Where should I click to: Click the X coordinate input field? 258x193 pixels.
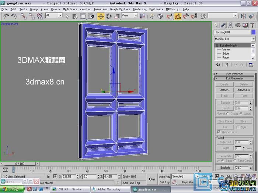69,176
